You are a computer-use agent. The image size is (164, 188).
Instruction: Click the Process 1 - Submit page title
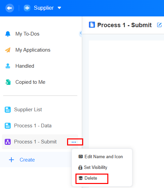coord(124,25)
